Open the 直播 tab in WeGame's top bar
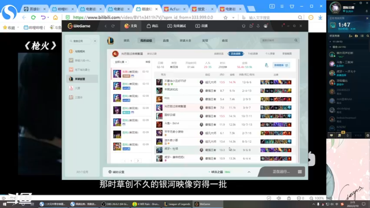 pyautogui.click(x=202, y=26)
